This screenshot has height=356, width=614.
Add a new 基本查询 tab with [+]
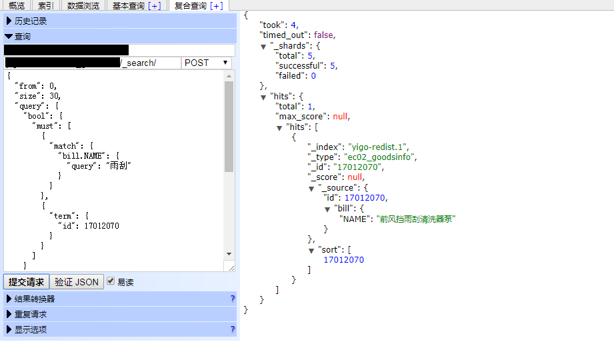(x=155, y=6)
